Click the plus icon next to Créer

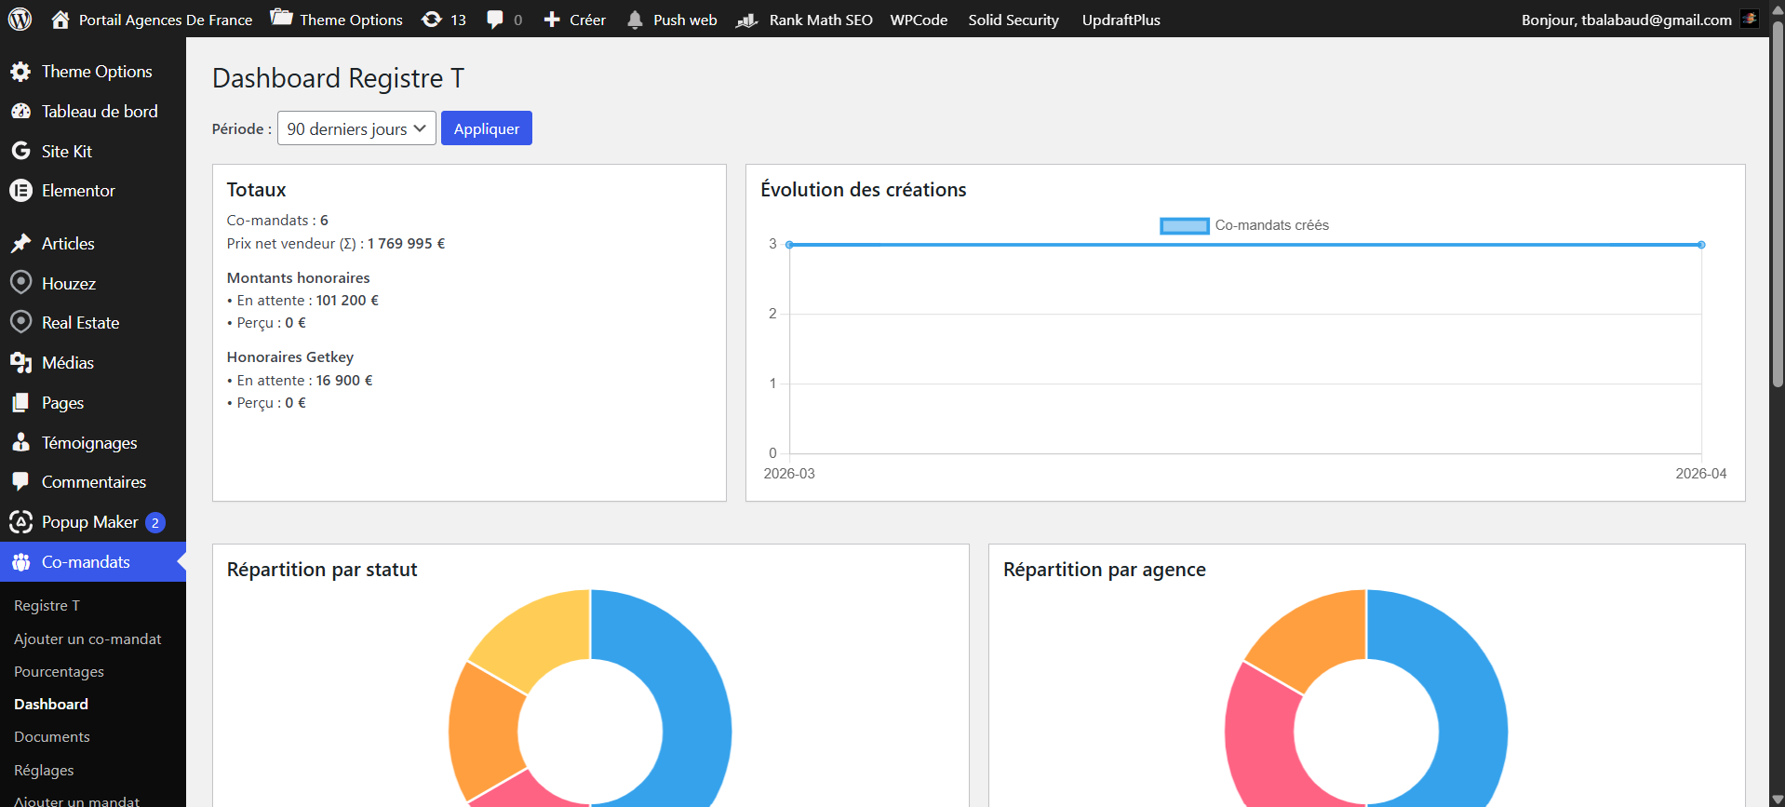pos(552,20)
